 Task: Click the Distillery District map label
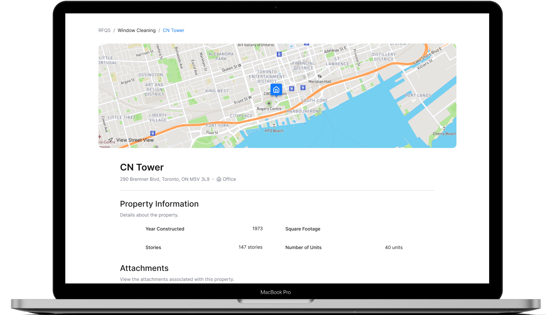click(384, 57)
